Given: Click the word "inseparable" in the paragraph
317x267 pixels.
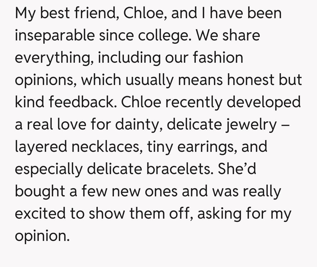Looking at the screenshot, I should click(55, 35).
